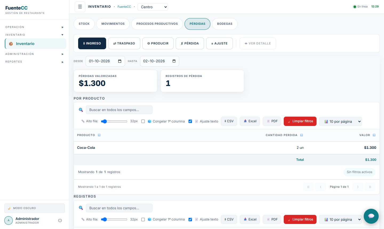The height and width of the screenshot is (229, 384).
Task: Go to last page of Por Producto
Action: click(370, 187)
